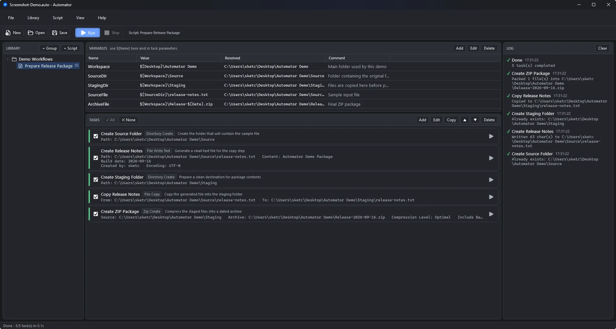
Task: Run the Prepare Release Package script
Action: pos(88,33)
